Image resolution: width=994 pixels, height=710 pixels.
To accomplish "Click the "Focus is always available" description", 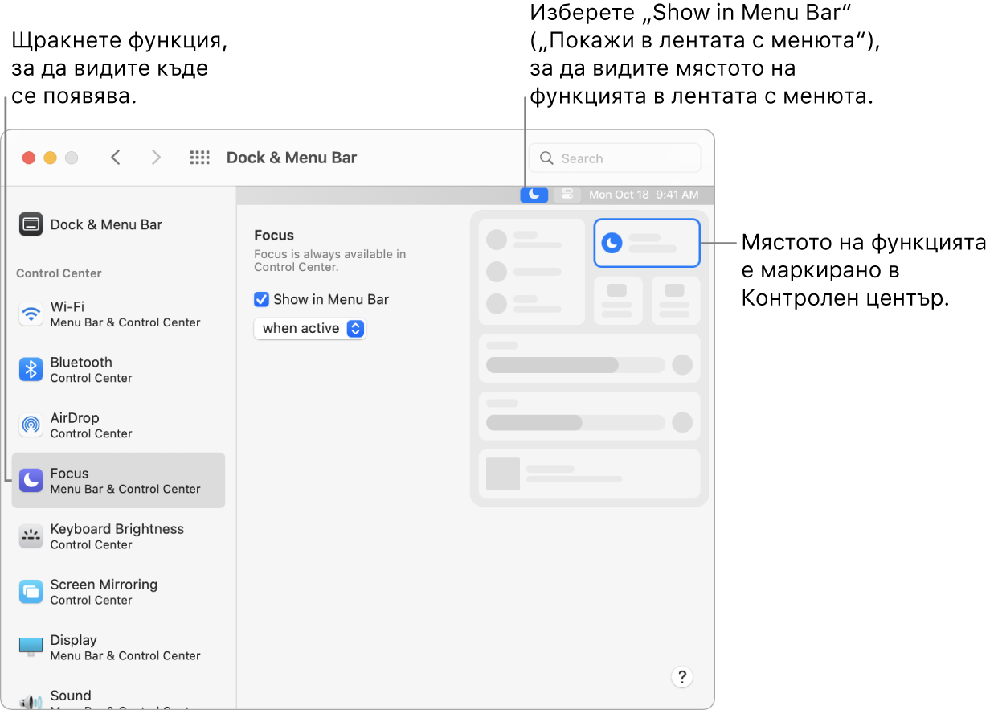I will click(329, 261).
